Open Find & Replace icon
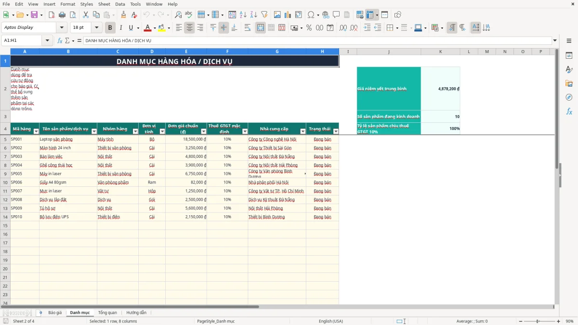Screen dimensions: 578x325 point(178,15)
